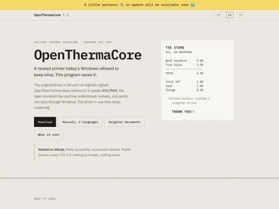Click the Beef Sandwich receipt line
Image resolution: width=279 pixels, height=209 pixels.
pyautogui.click(x=184, y=60)
